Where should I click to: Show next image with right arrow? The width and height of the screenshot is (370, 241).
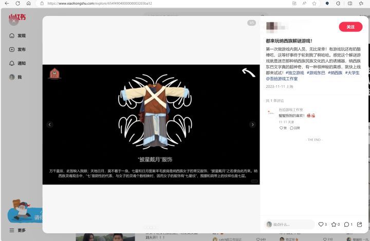pos(252,124)
